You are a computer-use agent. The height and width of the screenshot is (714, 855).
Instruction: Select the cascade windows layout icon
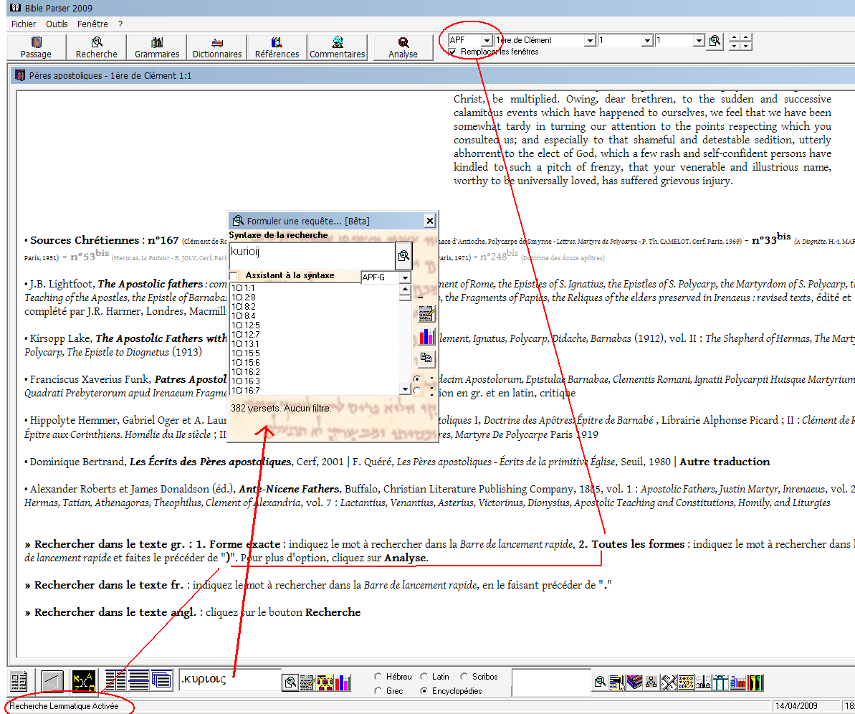(162, 680)
